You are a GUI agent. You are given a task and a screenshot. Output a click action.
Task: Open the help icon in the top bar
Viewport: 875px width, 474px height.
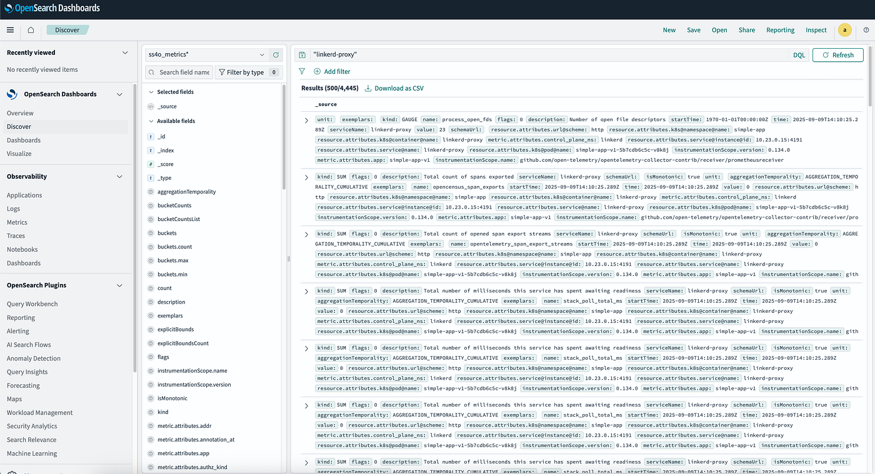[866, 30]
